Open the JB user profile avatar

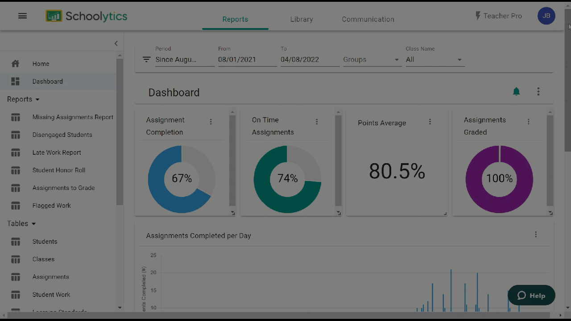click(546, 16)
